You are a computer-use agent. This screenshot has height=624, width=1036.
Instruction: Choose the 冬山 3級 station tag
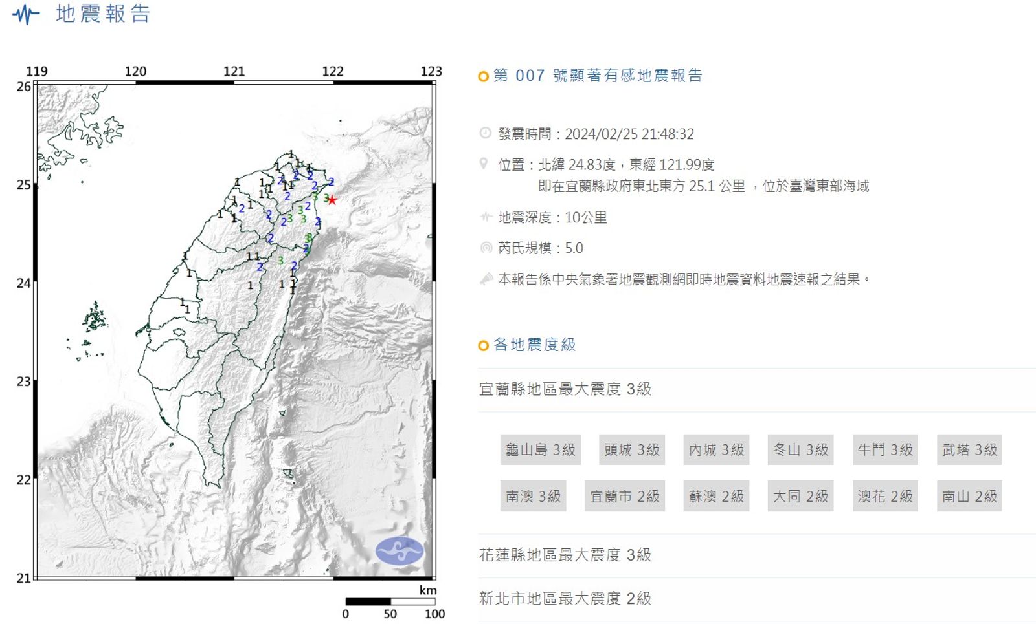point(800,449)
